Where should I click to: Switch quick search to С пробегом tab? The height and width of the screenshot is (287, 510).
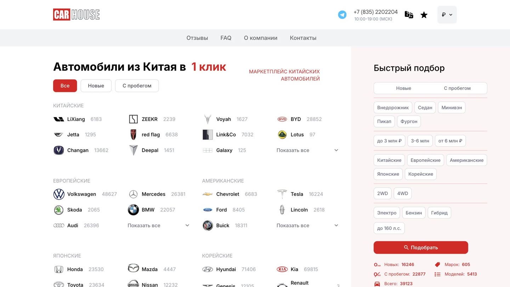[x=457, y=88]
